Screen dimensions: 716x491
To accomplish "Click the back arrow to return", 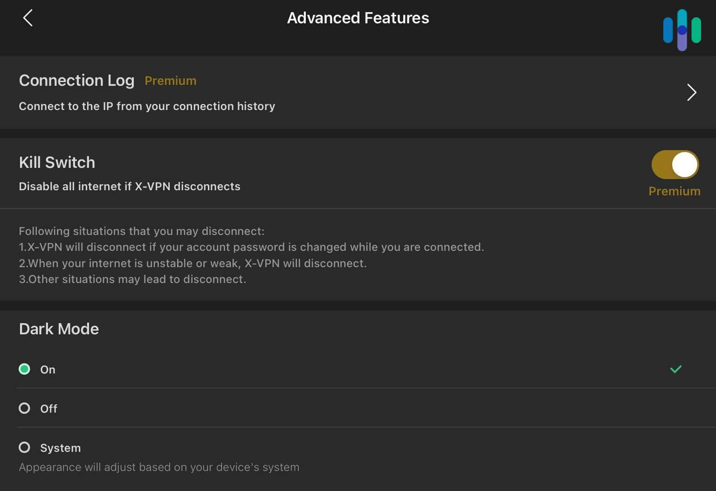I will (27, 18).
